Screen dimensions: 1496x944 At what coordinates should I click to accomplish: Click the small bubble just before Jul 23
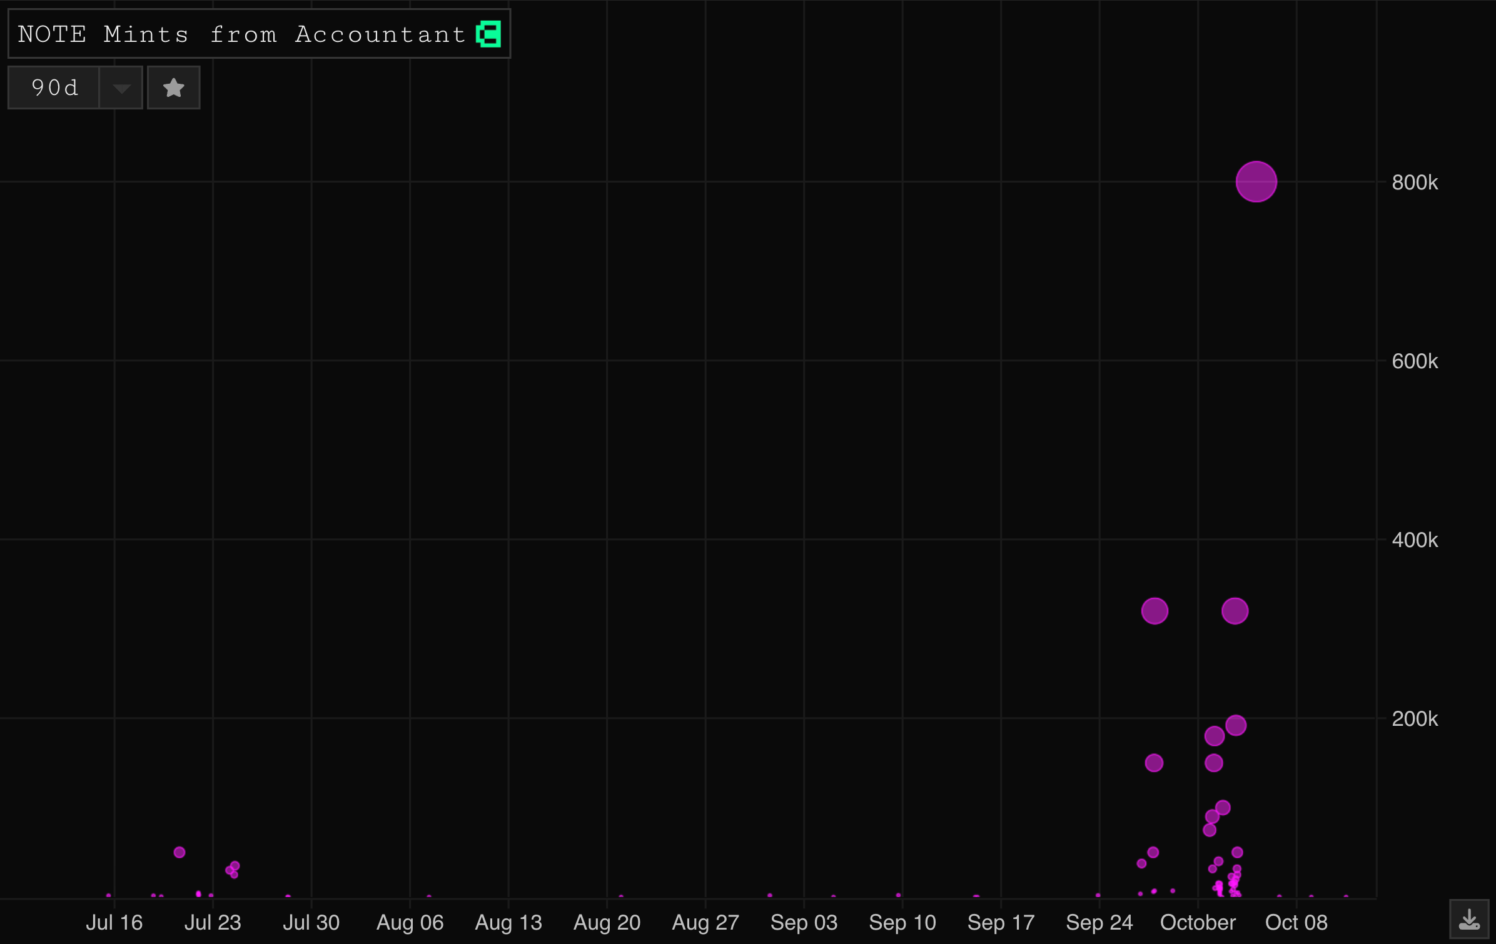click(179, 852)
